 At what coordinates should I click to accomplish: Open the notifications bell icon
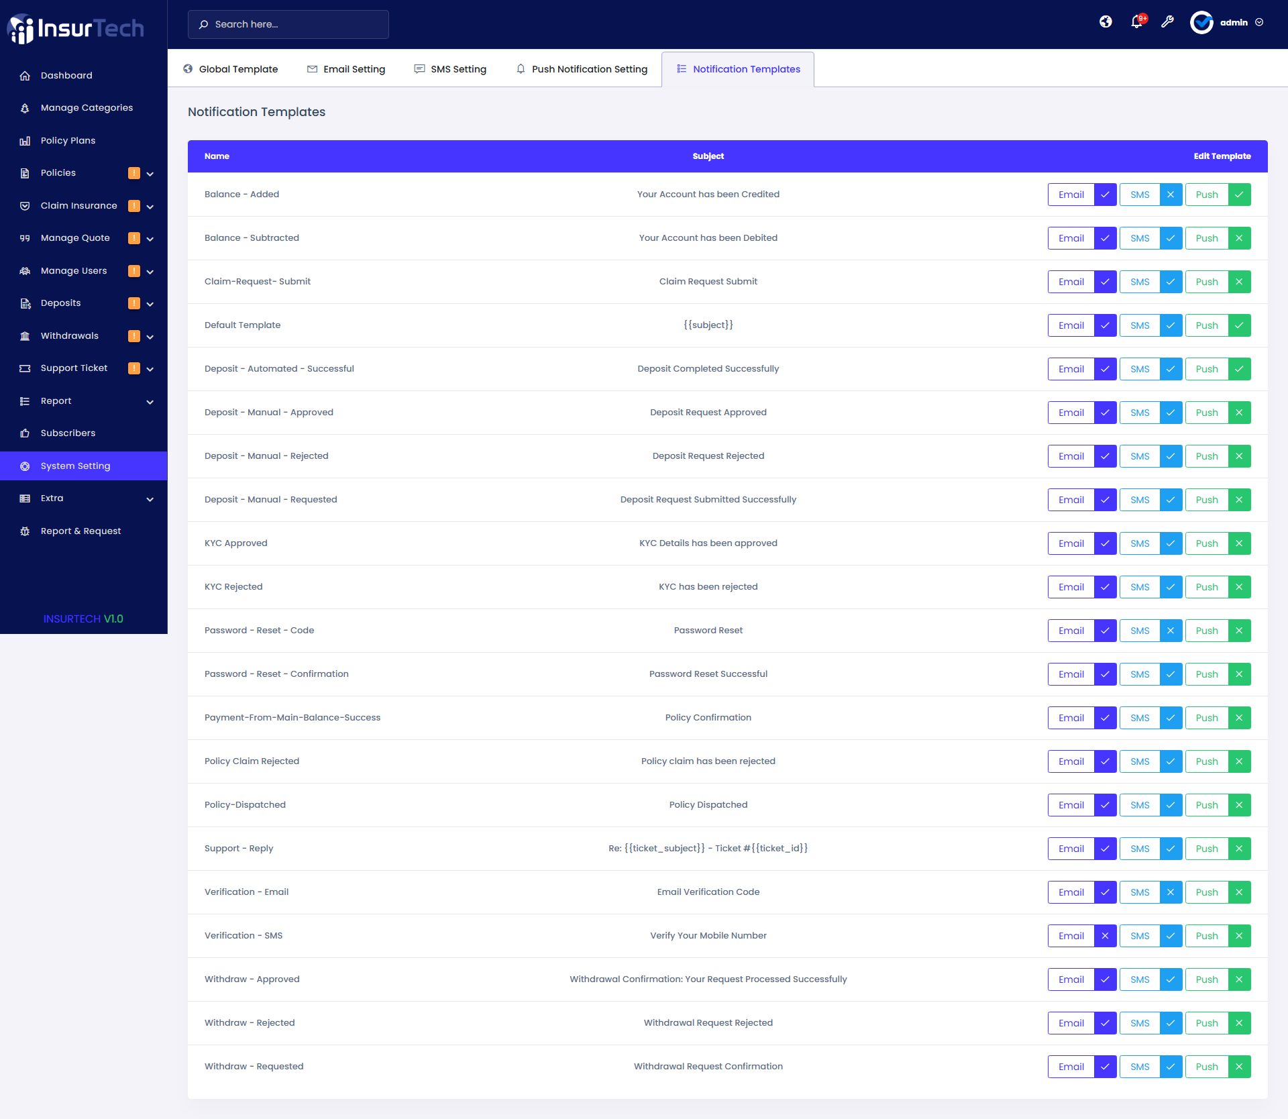click(1136, 22)
